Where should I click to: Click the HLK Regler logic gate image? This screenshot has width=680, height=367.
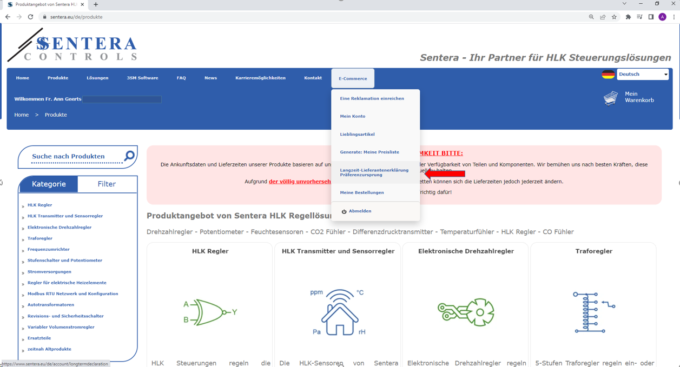[210, 312]
